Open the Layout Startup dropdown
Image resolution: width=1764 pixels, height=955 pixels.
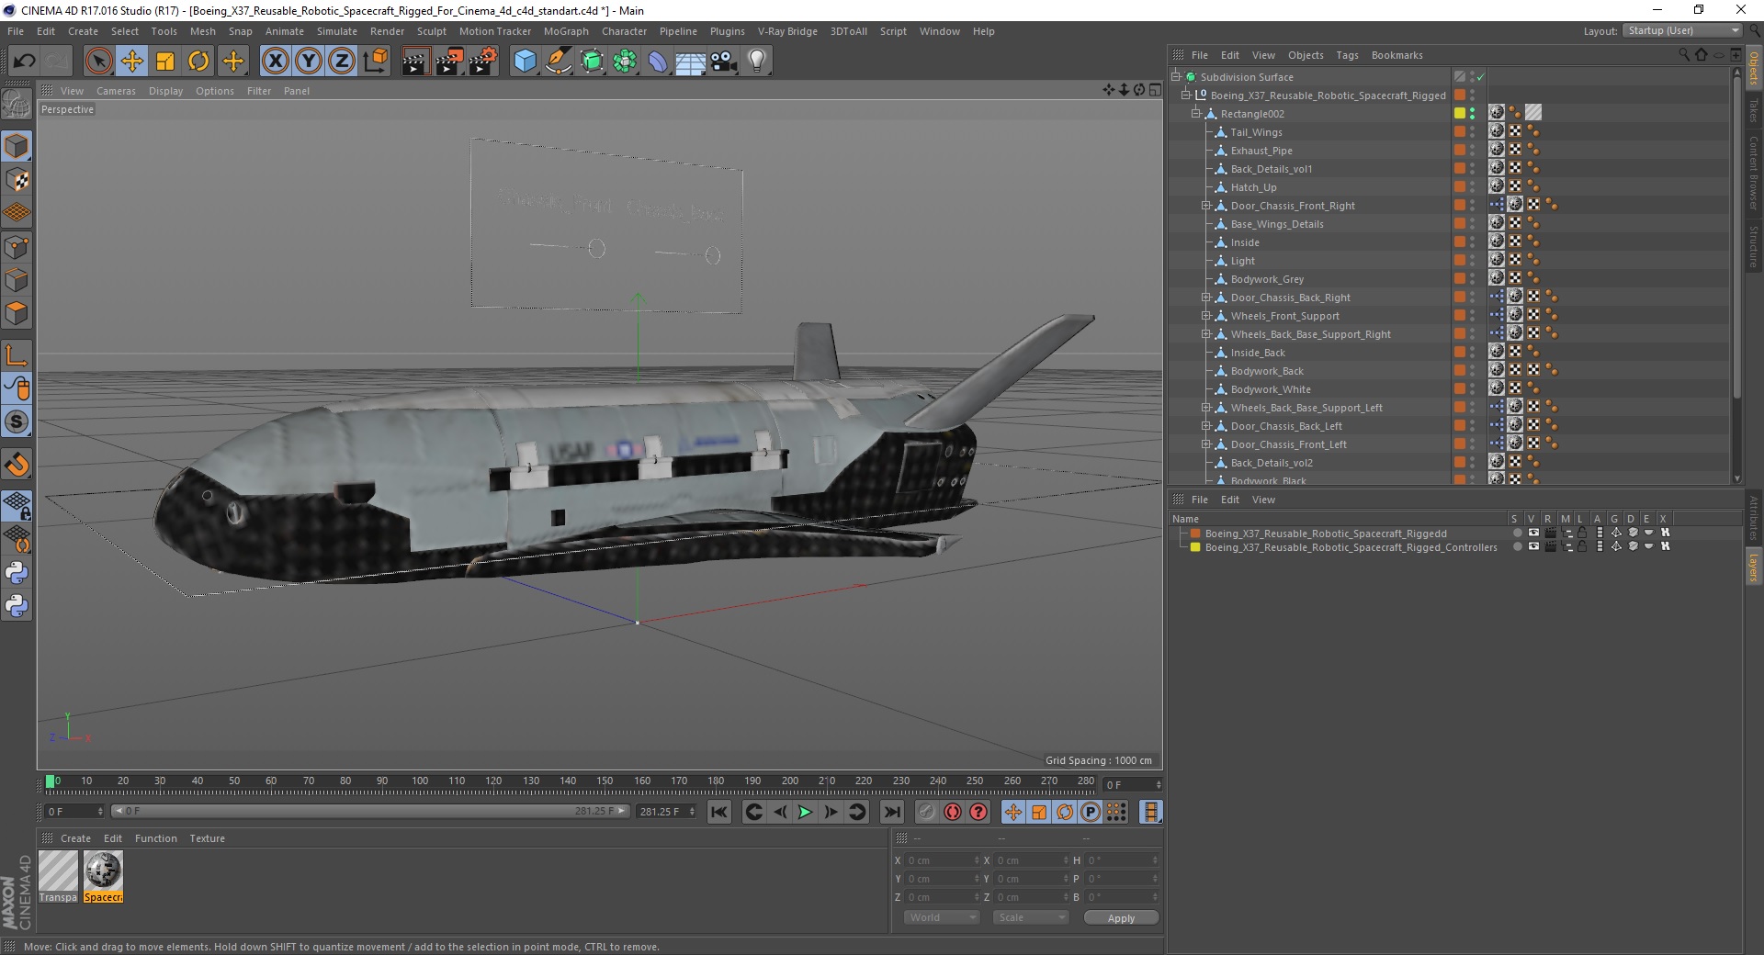tap(1682, 30)
